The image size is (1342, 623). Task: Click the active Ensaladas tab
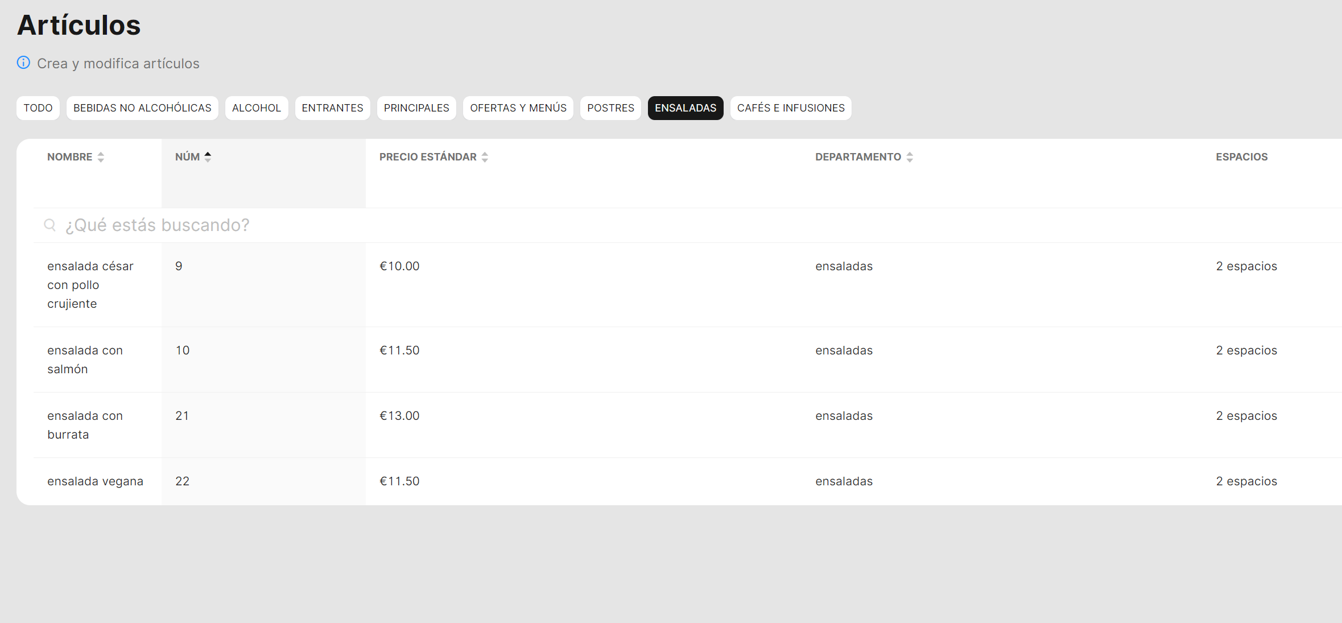[x=686, y=108]
